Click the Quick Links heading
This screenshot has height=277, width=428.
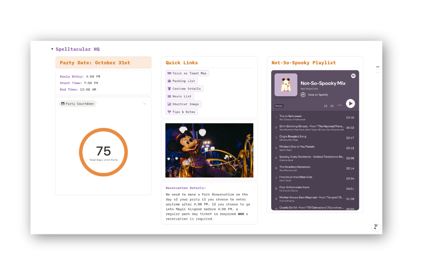tap(182, 63)
